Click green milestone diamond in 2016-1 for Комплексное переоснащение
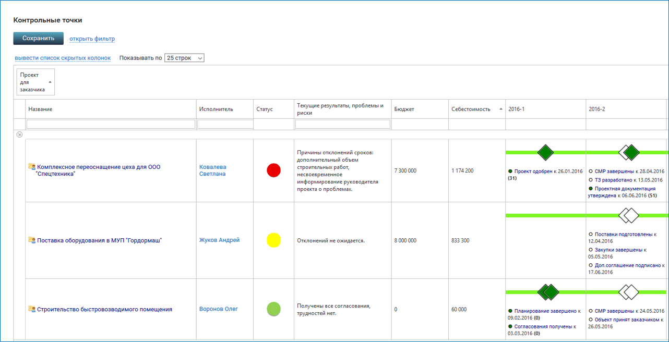This screenshot has height=342, width=669. pos(545,152)
